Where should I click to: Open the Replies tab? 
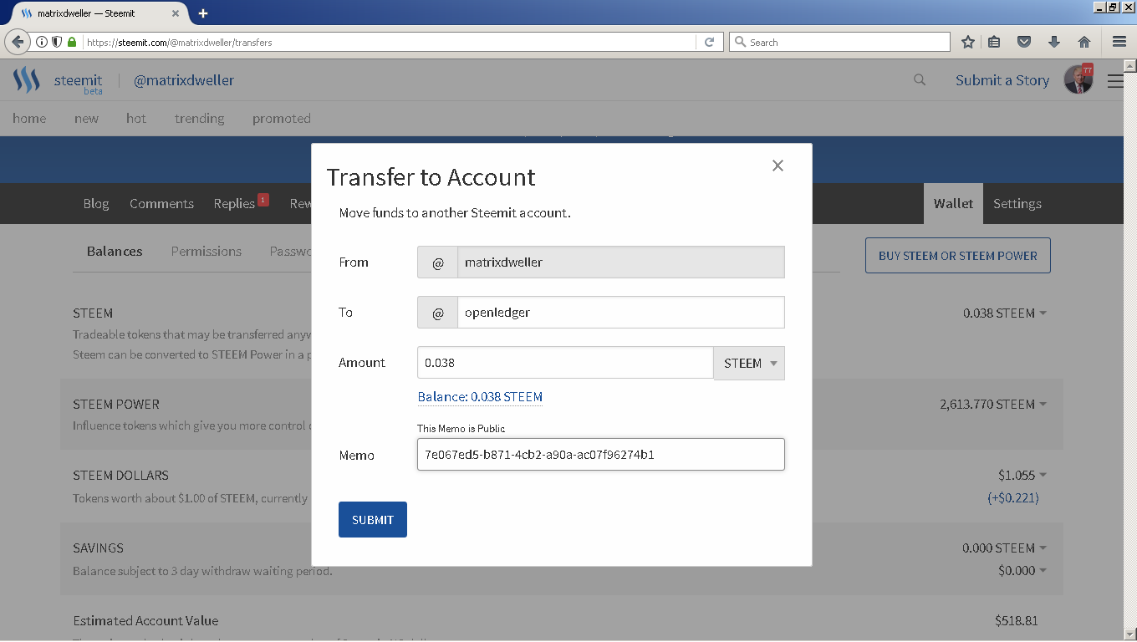click(x=234, y=203)
